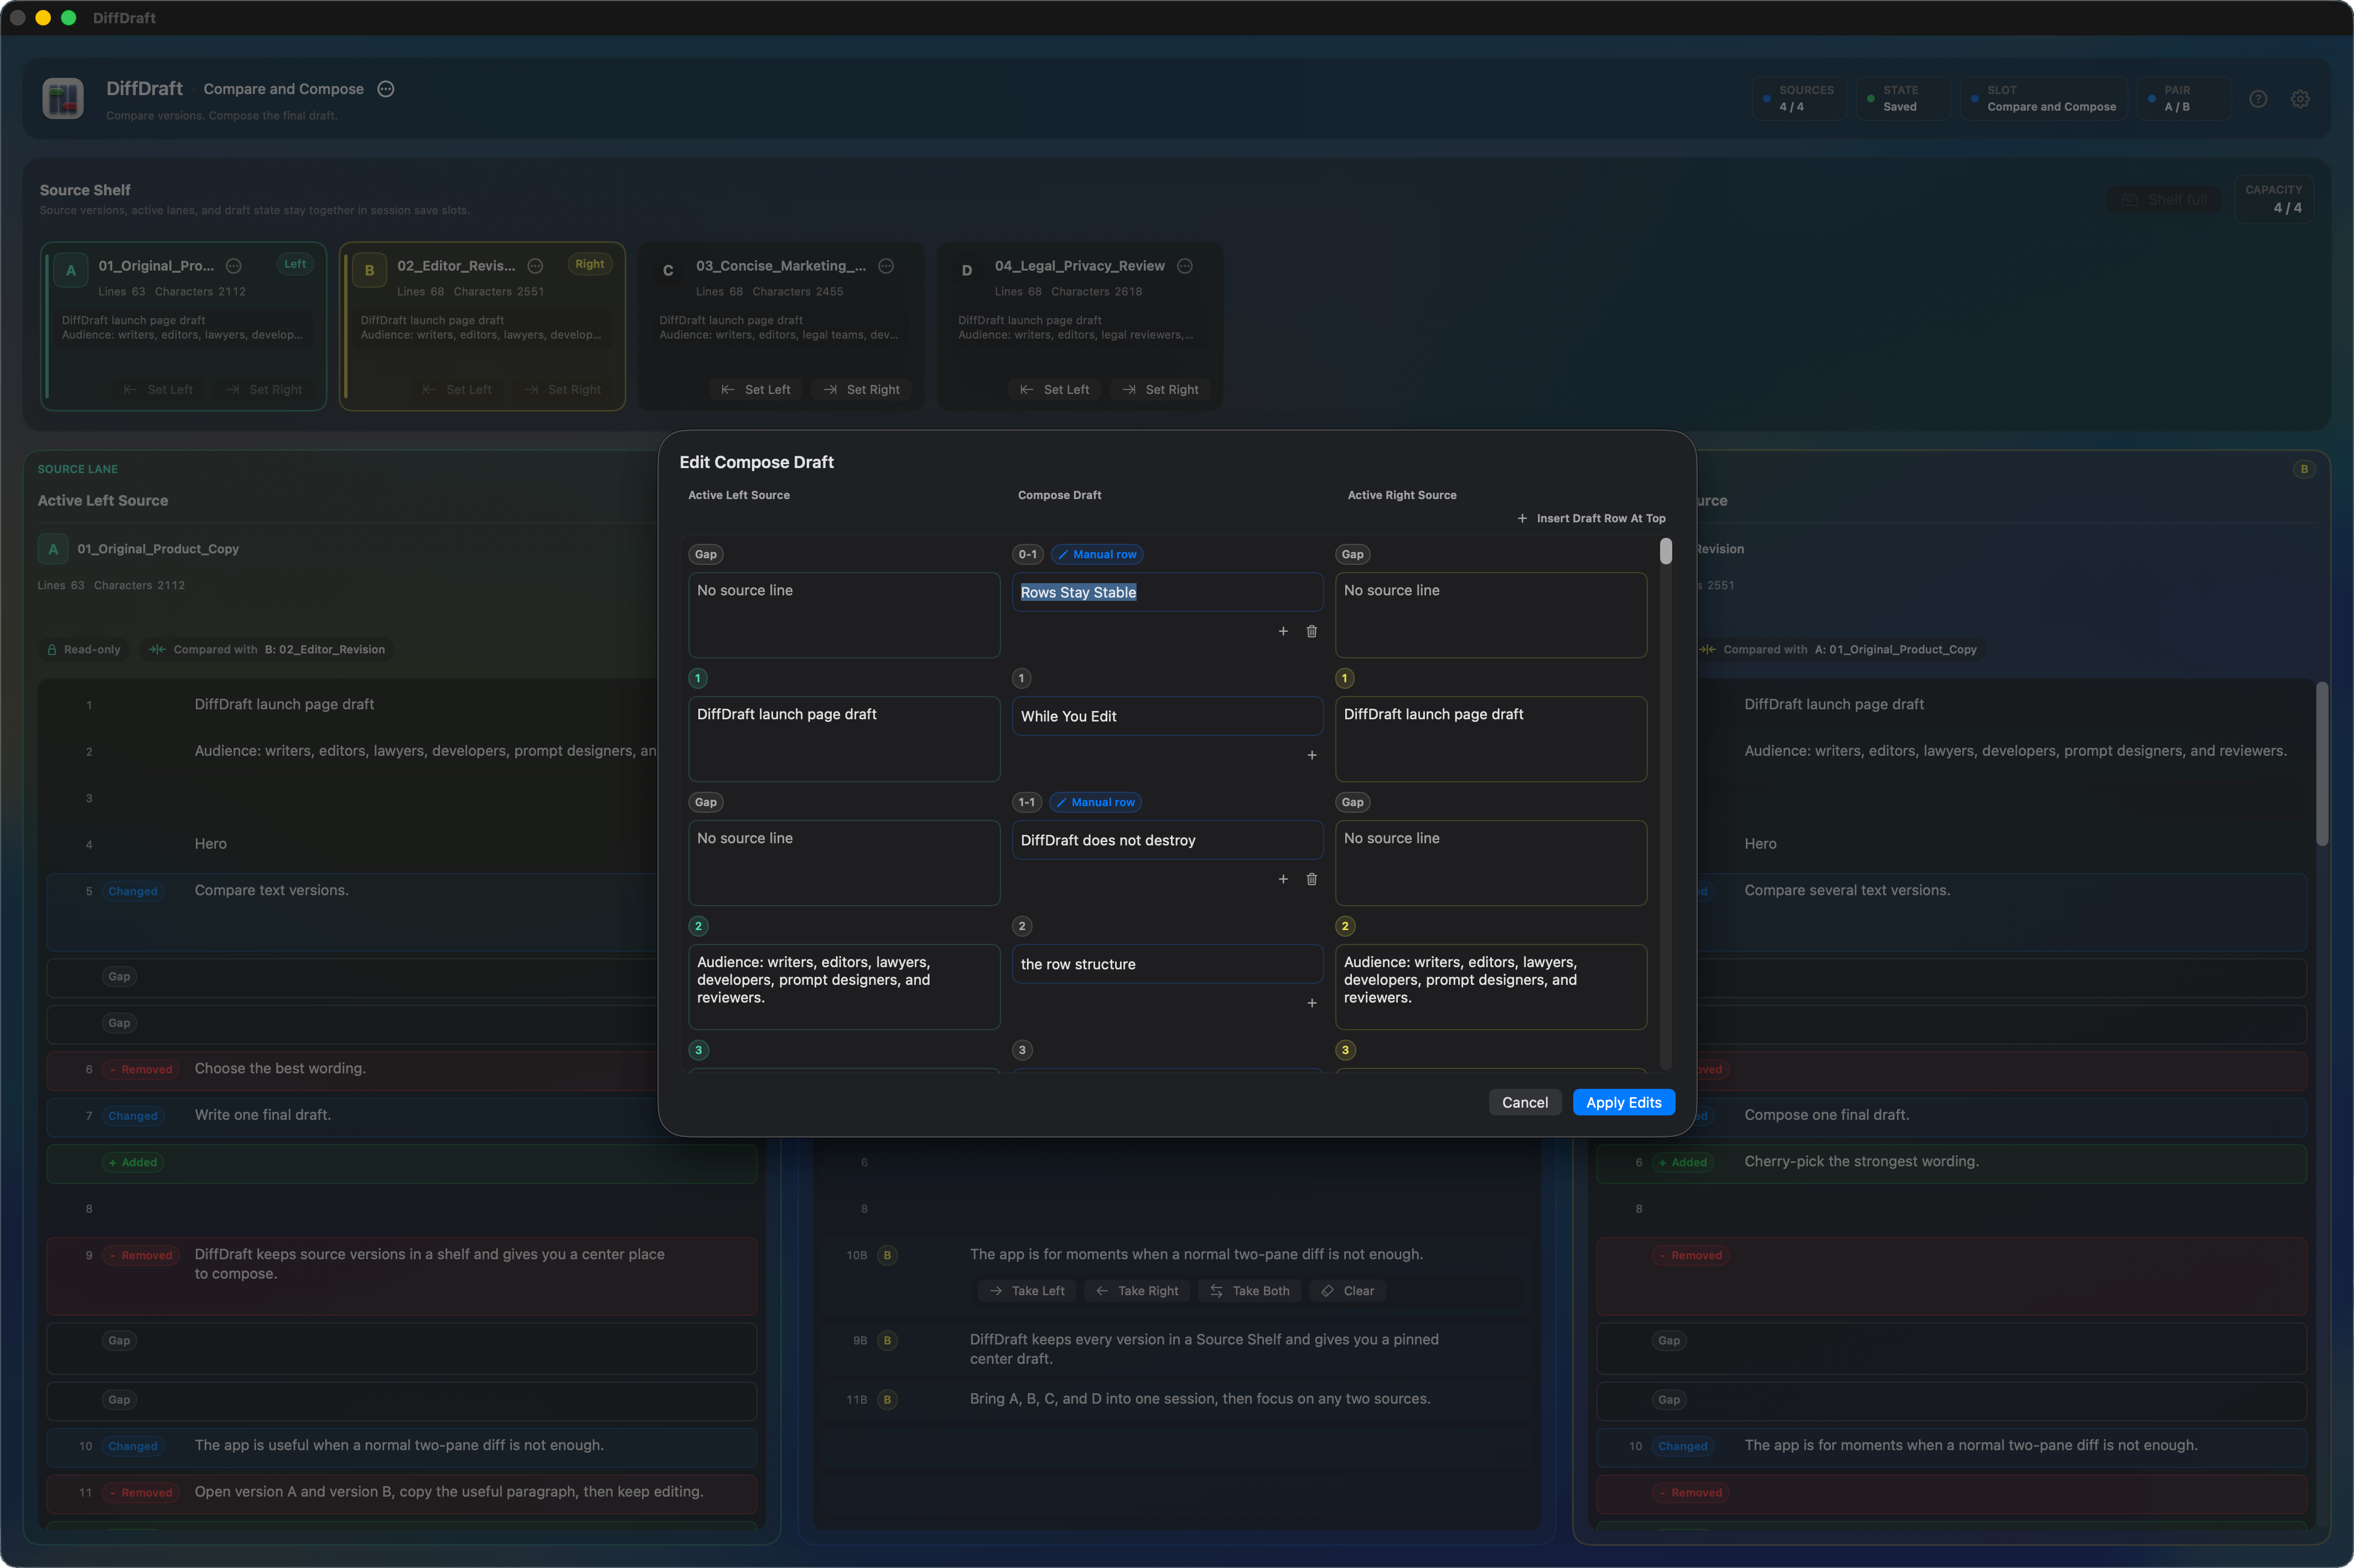Open the Compare and Compose slot options menu
The height and width of the screenshot is (1568, 2354).
point(386,89)
